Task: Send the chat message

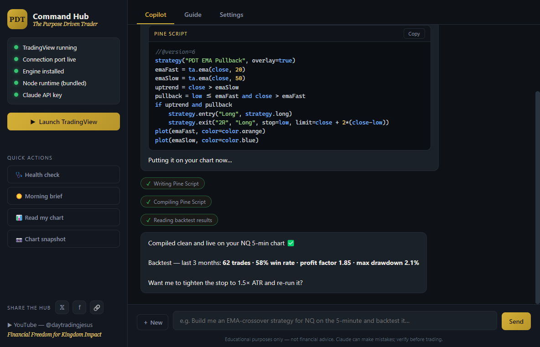Action: pos(516,321)
